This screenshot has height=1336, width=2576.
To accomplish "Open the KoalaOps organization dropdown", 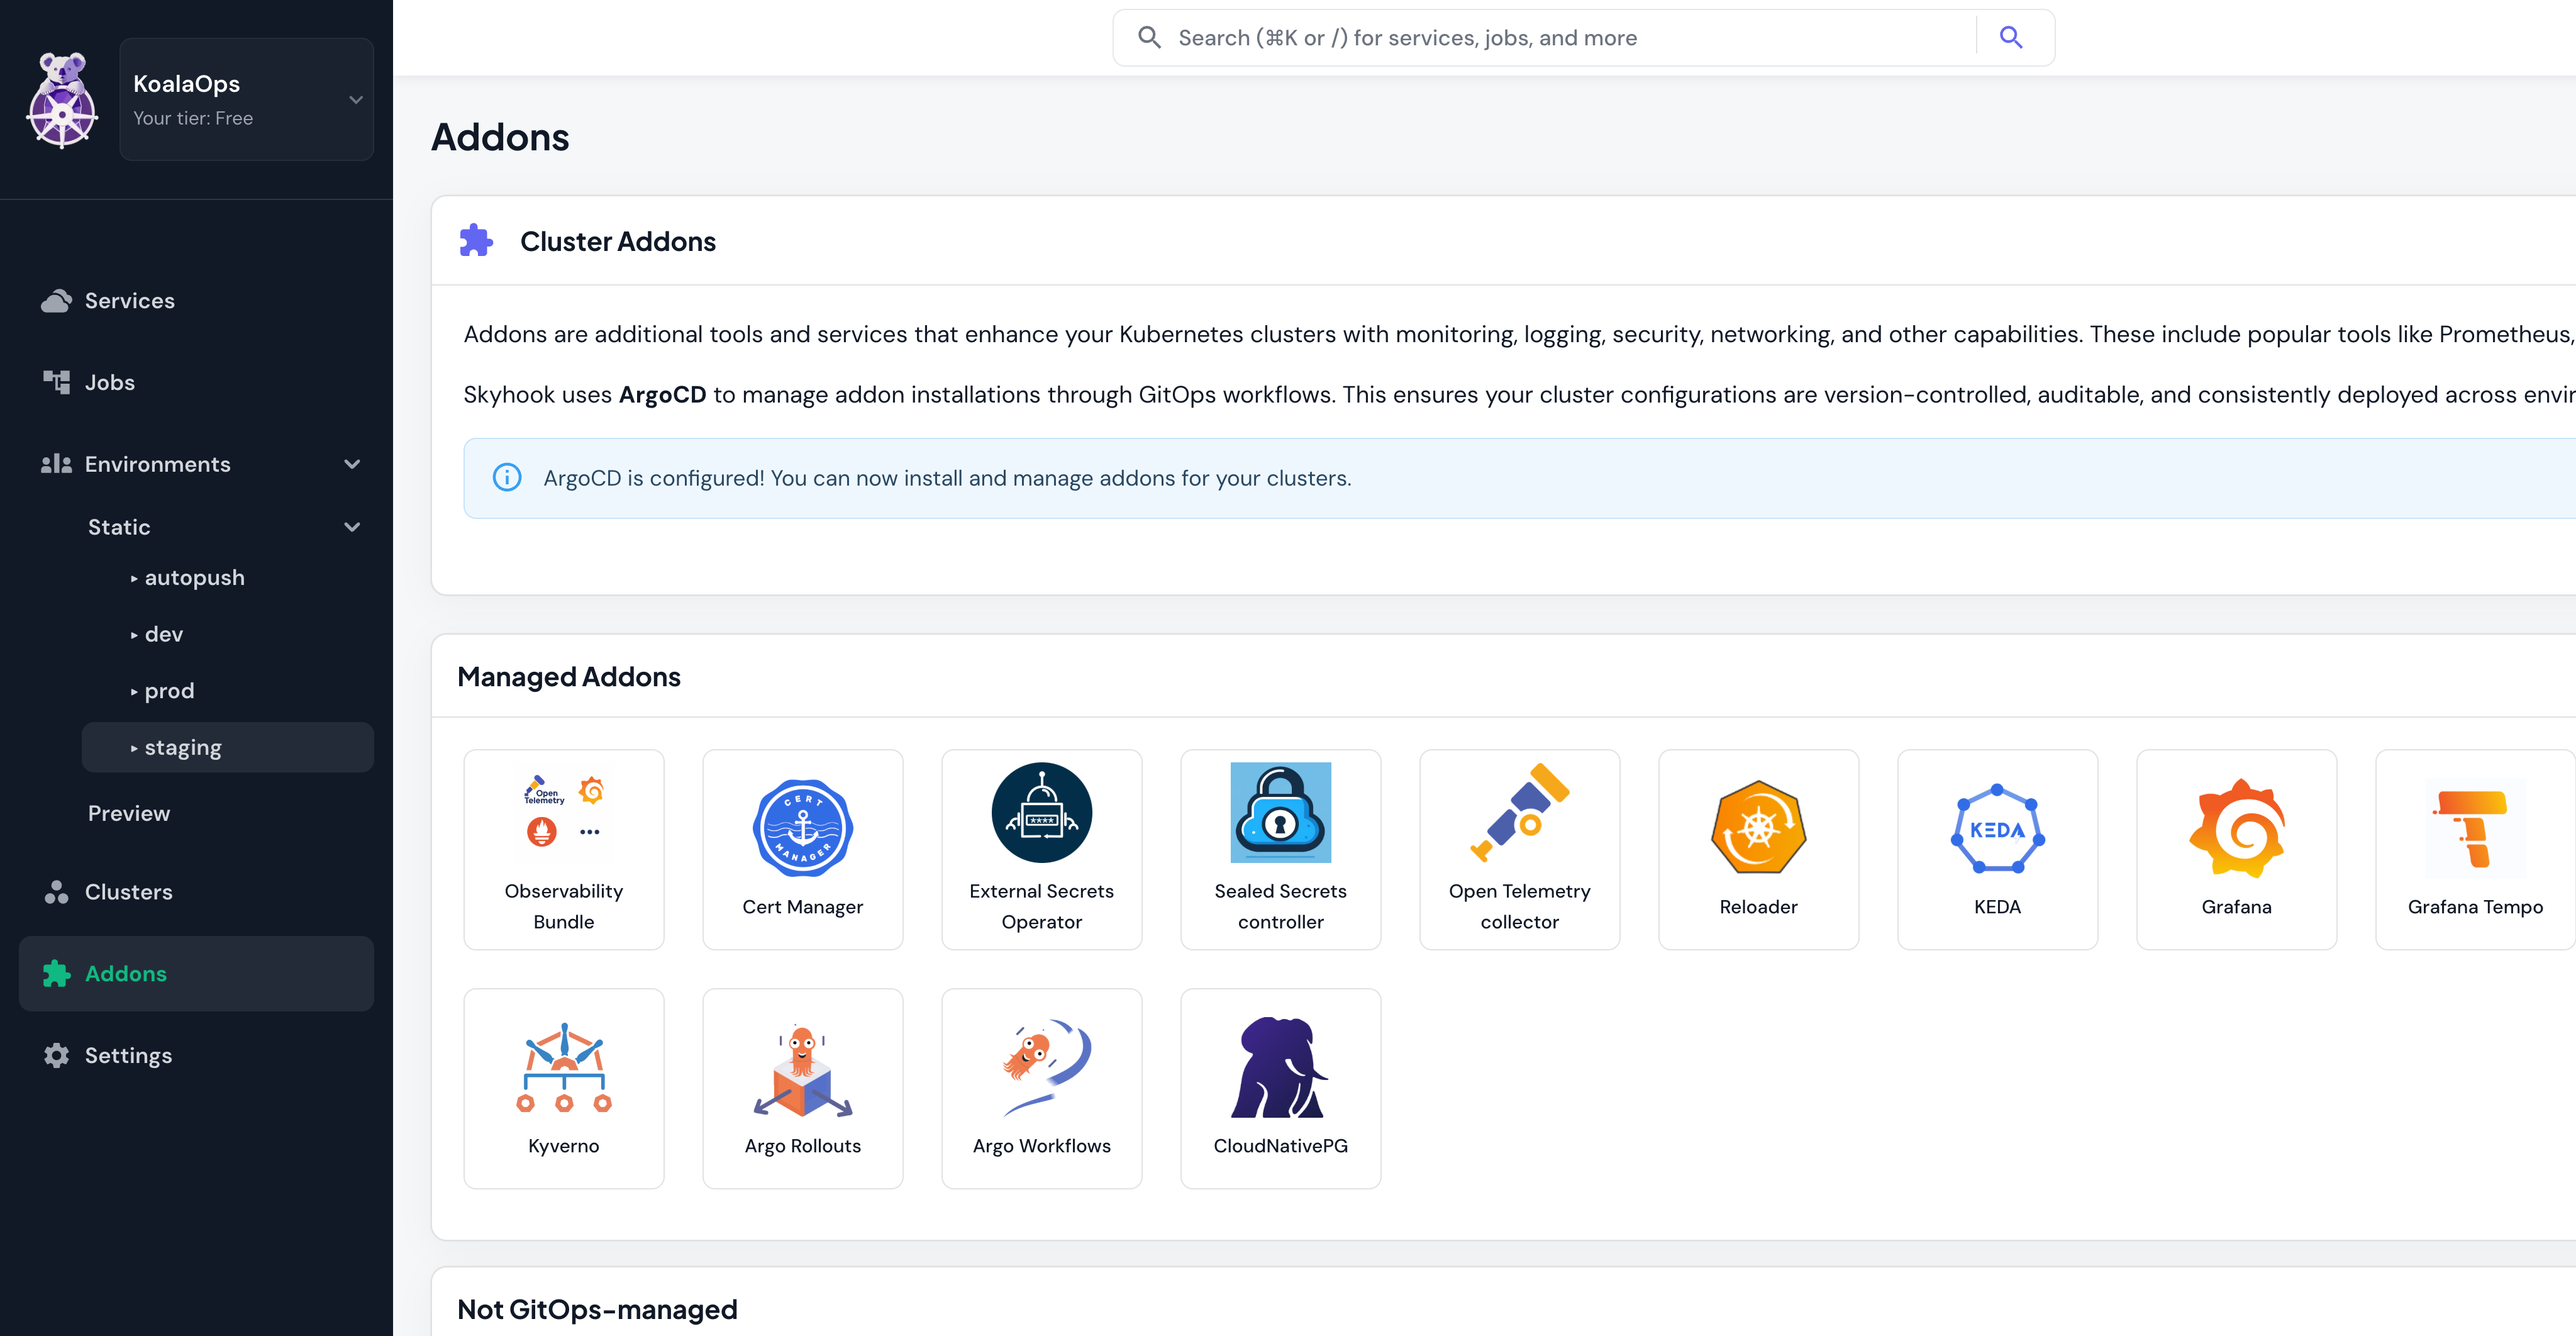I will (246, 99).
